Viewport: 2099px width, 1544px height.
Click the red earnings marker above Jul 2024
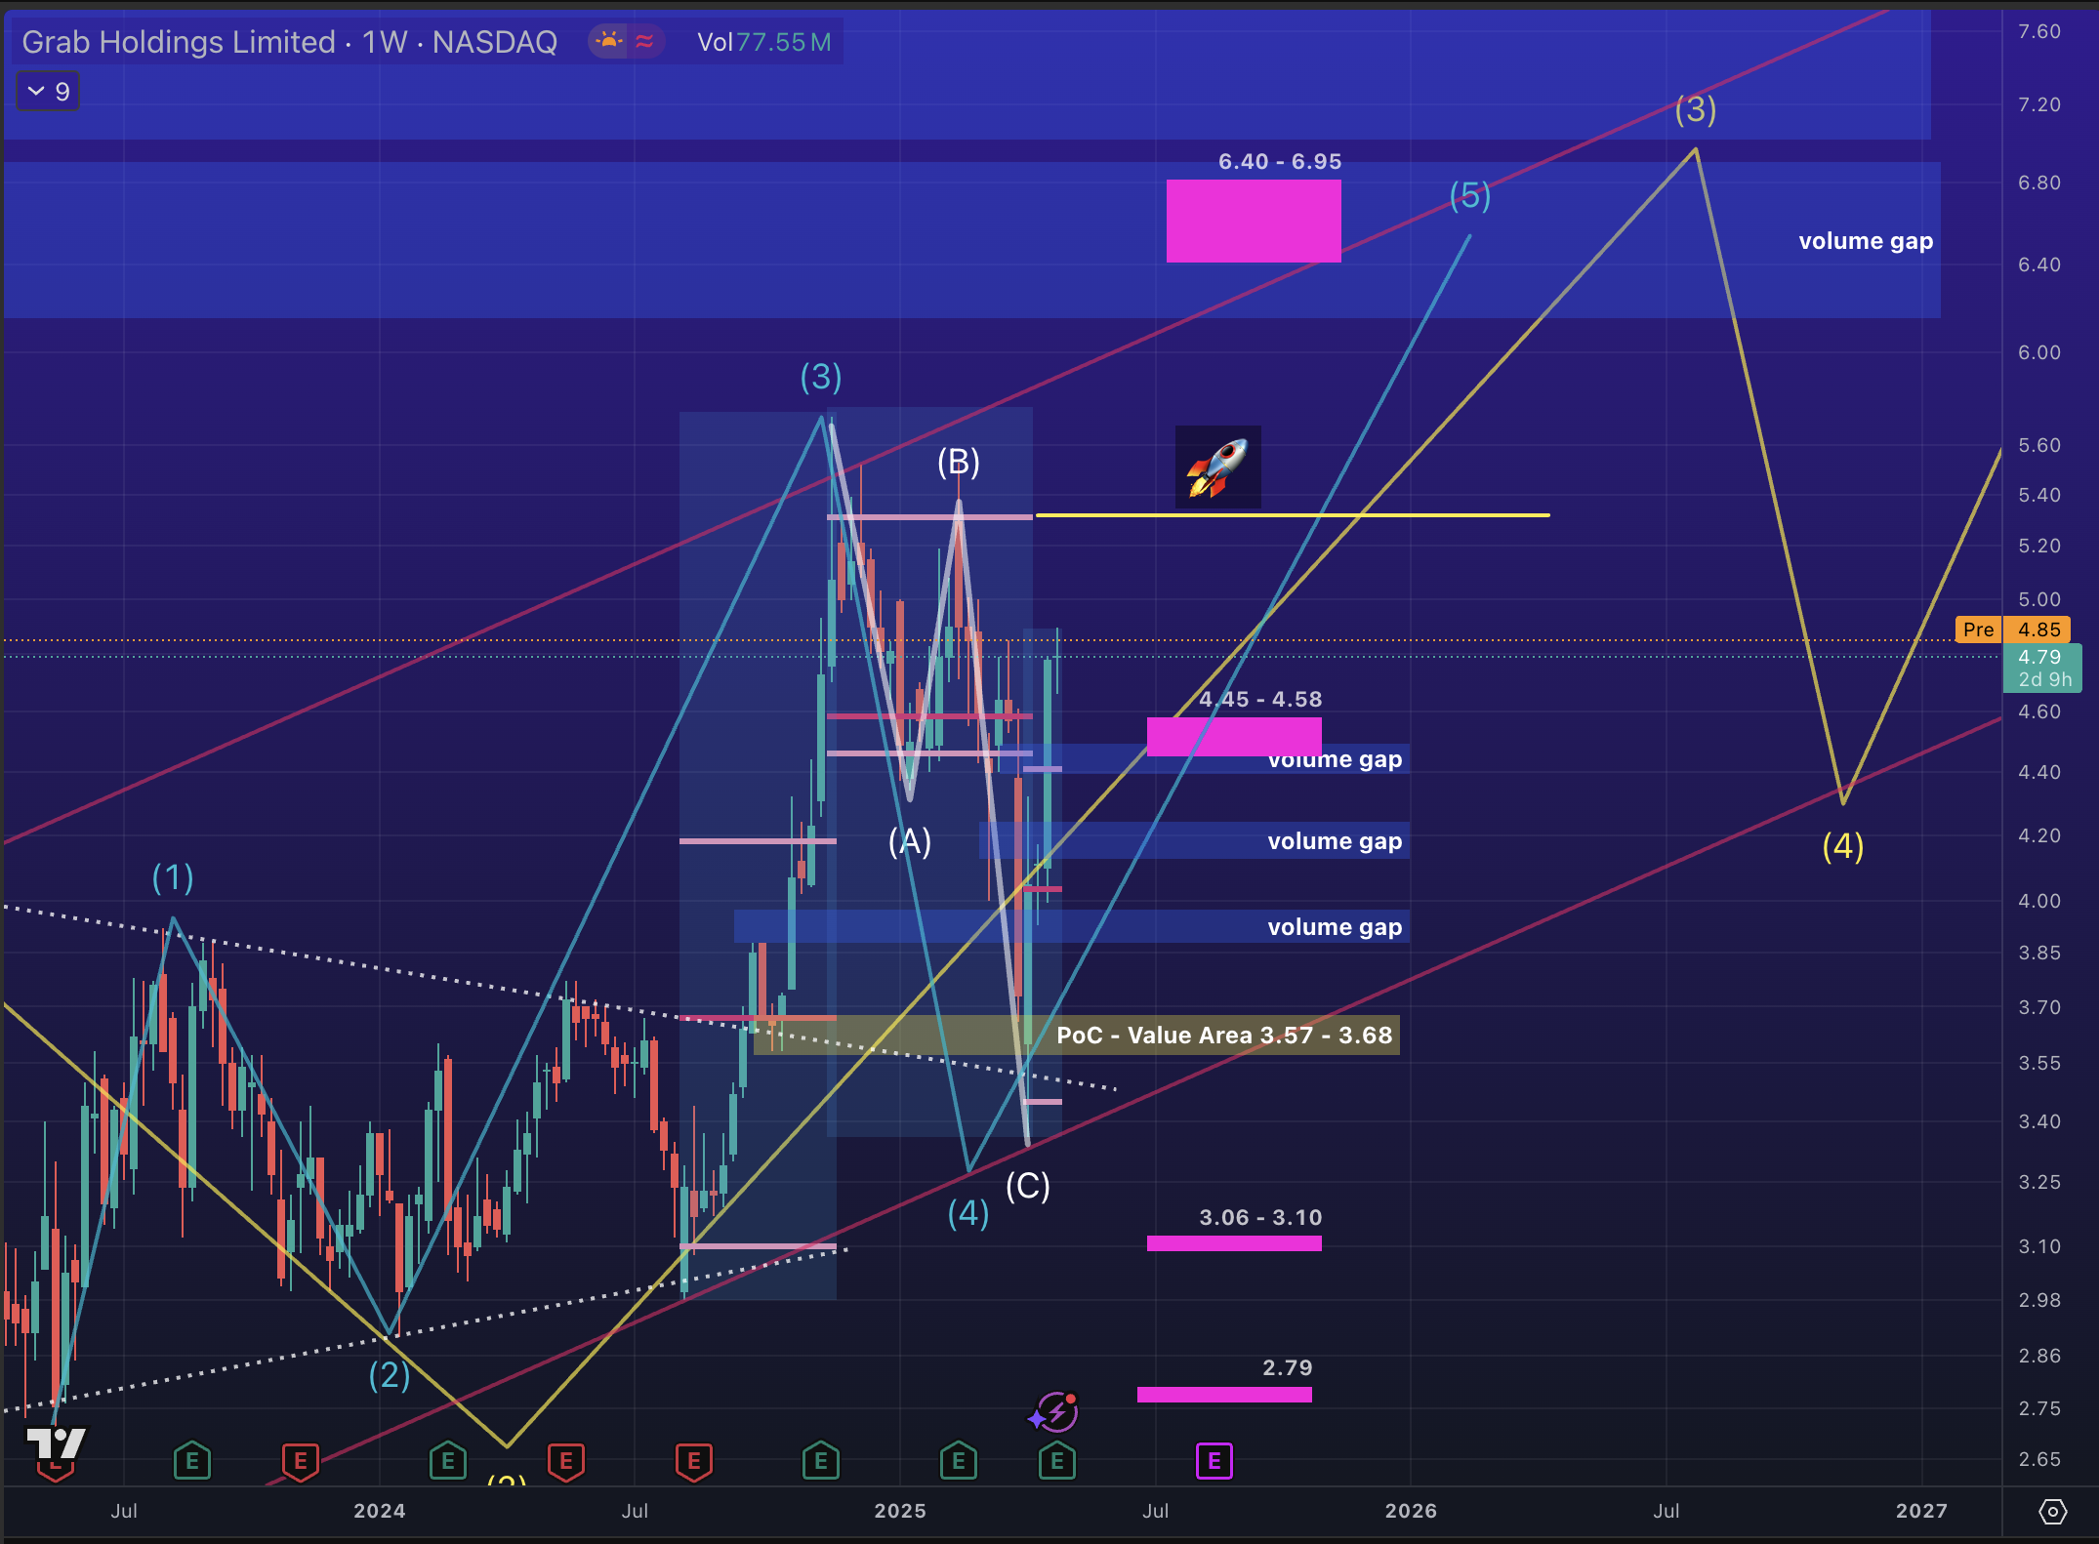(693, 1461)
